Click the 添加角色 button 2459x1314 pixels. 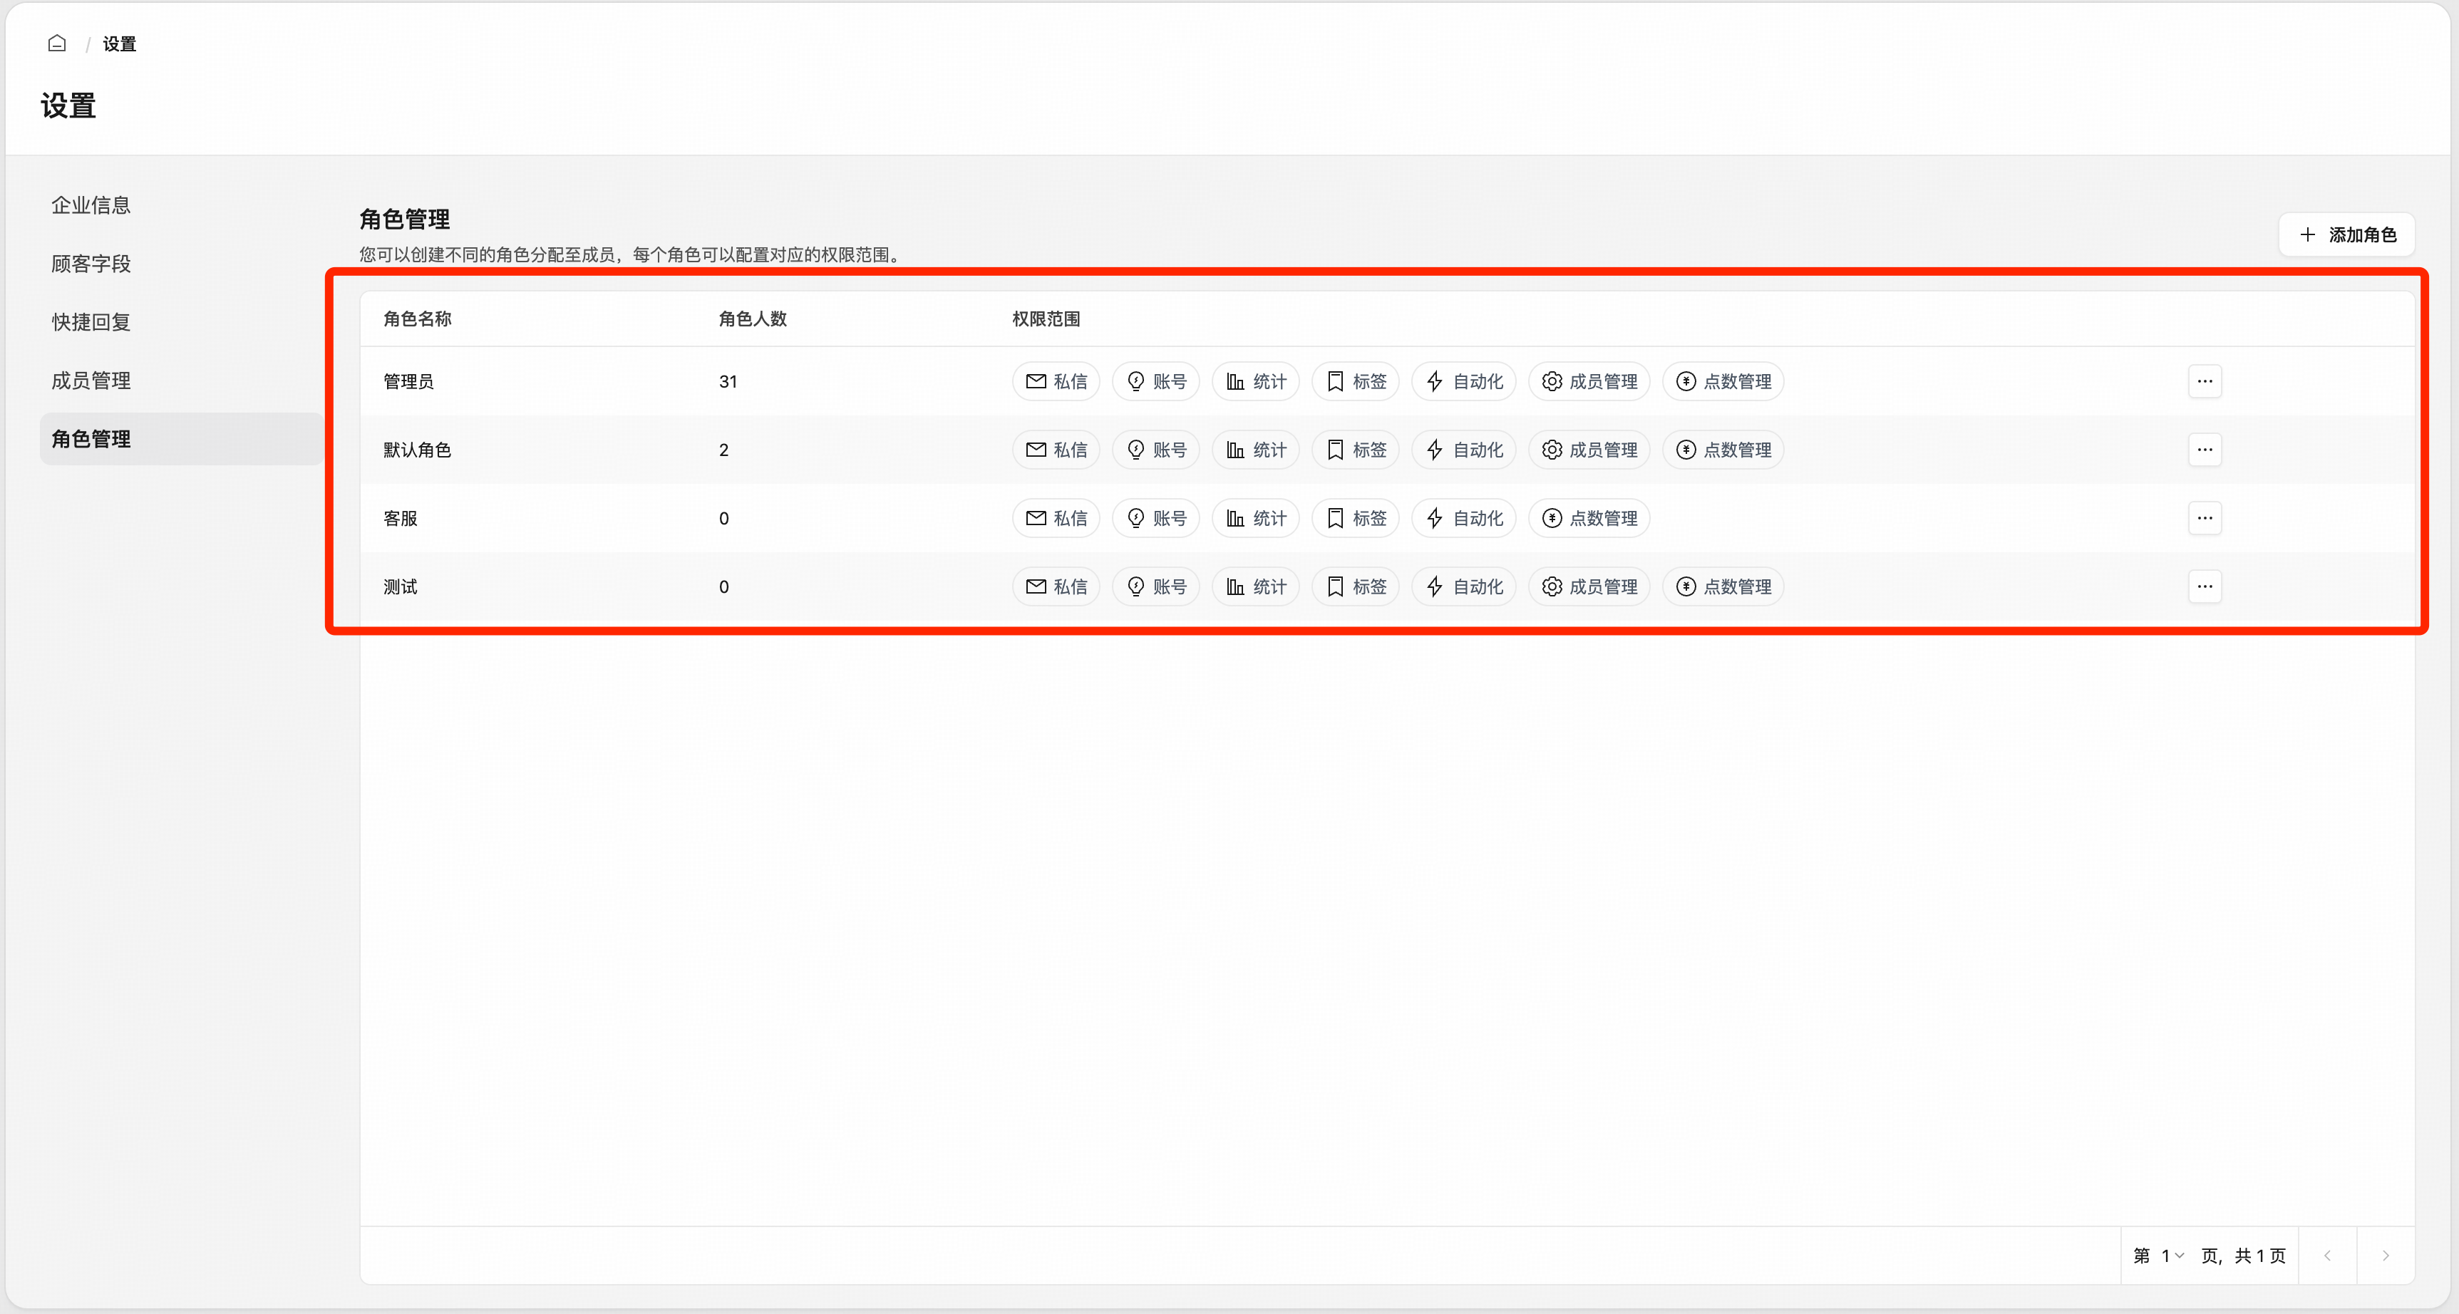[2347, 234]
